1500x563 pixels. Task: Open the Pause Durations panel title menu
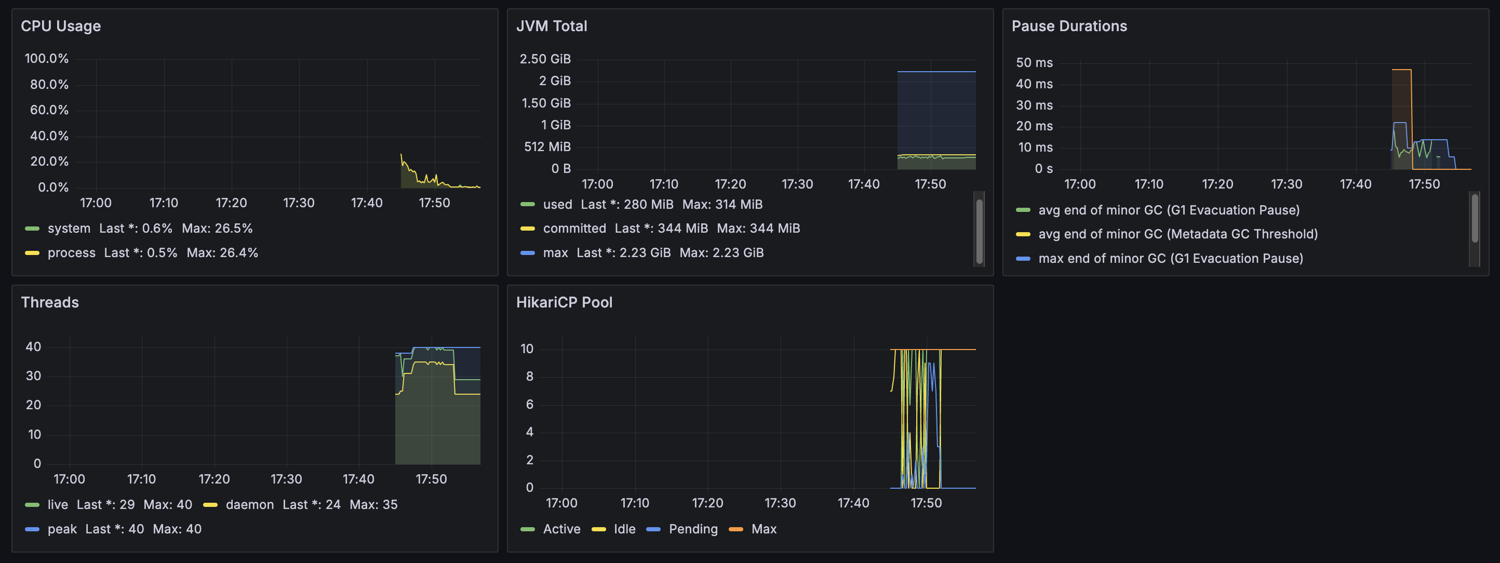click(1068, 26)
